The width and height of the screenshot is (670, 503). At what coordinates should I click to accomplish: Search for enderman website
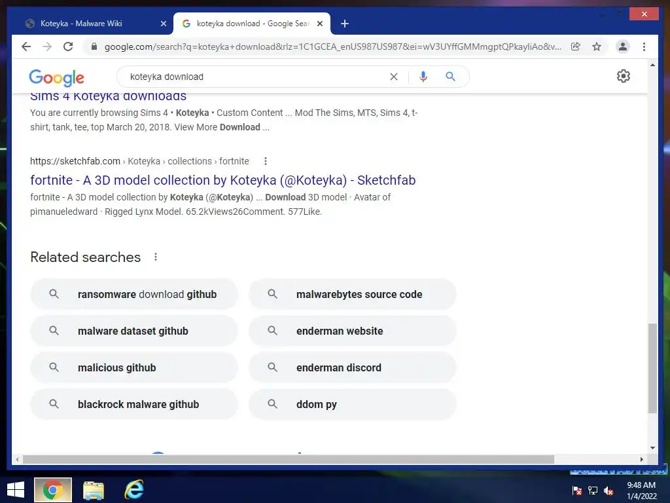click(x=353, y=331)
